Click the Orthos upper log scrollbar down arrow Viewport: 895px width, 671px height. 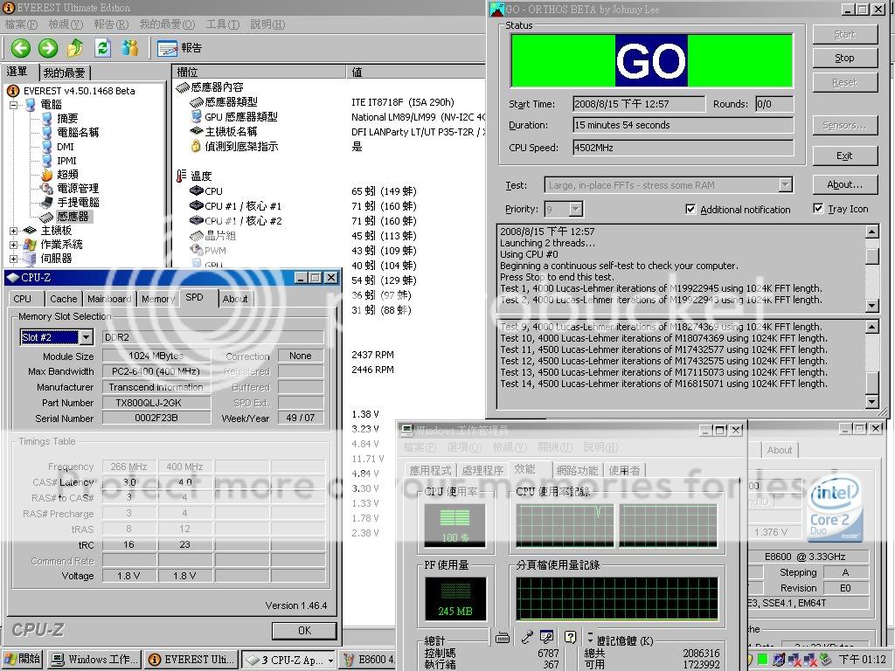pos(871,306)
